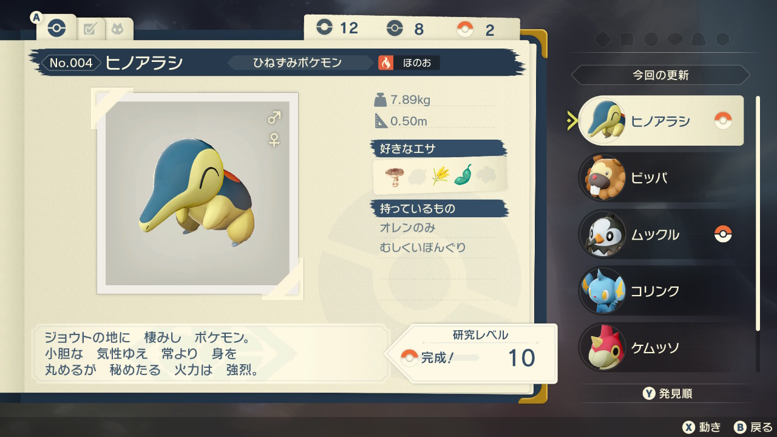Viewport: 777px width, 437px height.
Task: Select the female gender symbol
Action: coord(274,140)
